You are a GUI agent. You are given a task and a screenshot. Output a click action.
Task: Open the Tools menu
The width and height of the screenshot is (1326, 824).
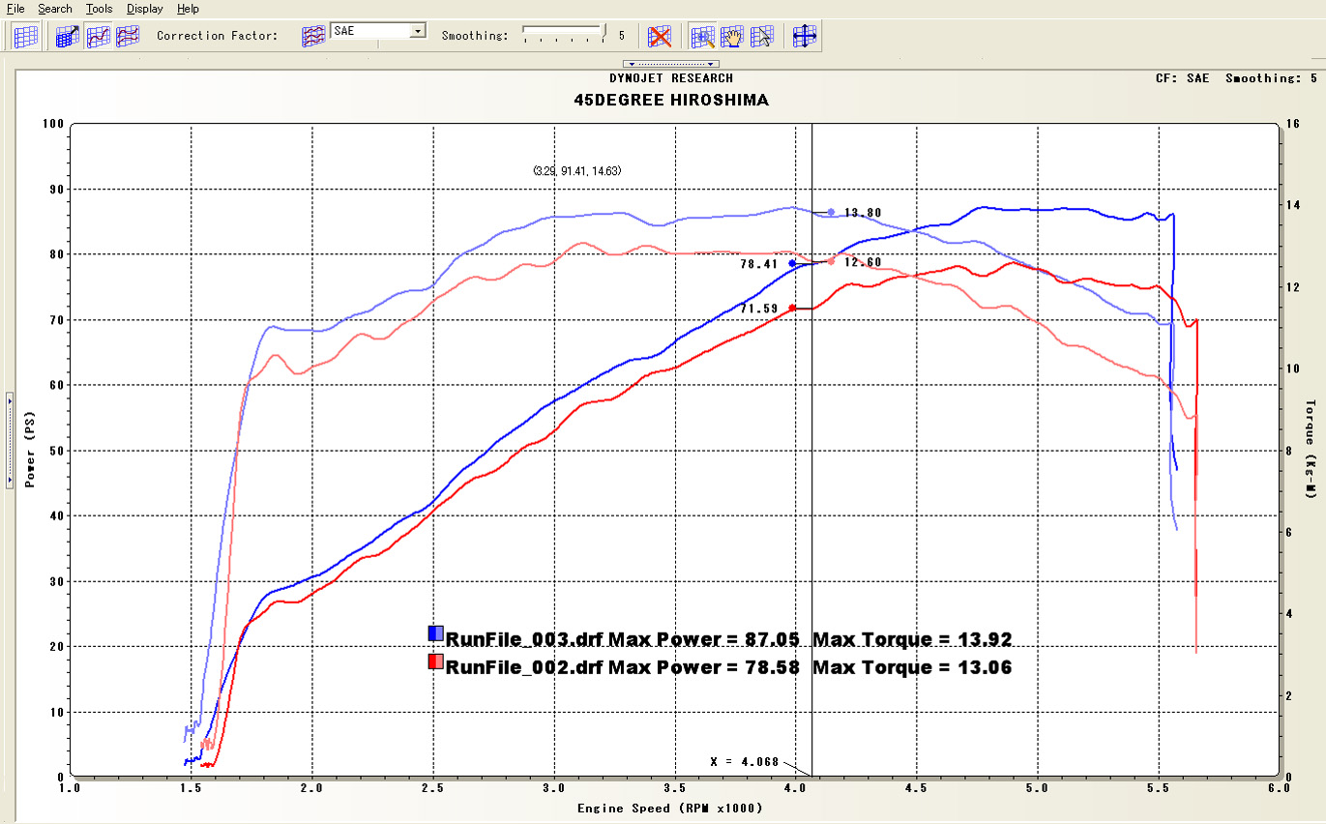point(99,9)
